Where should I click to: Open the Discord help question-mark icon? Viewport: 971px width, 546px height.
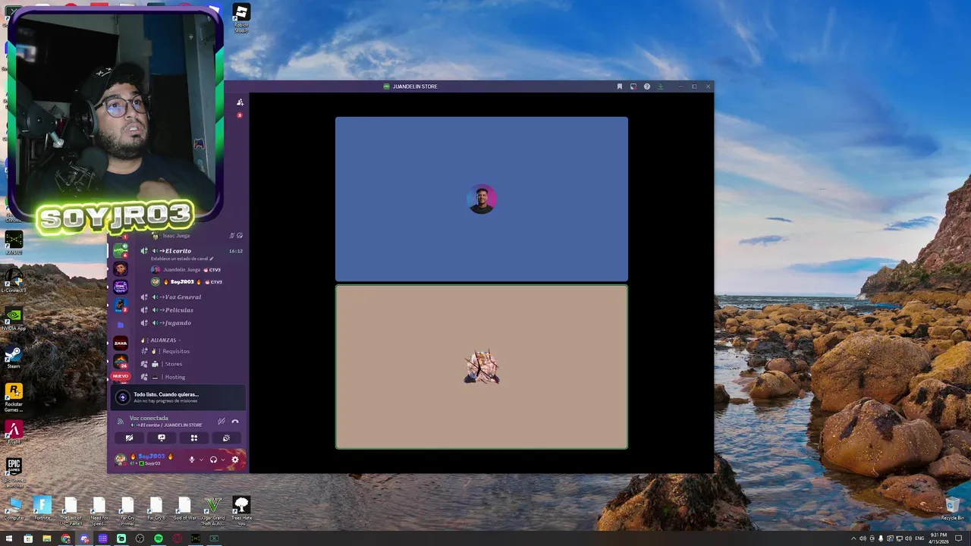[647, 86]
